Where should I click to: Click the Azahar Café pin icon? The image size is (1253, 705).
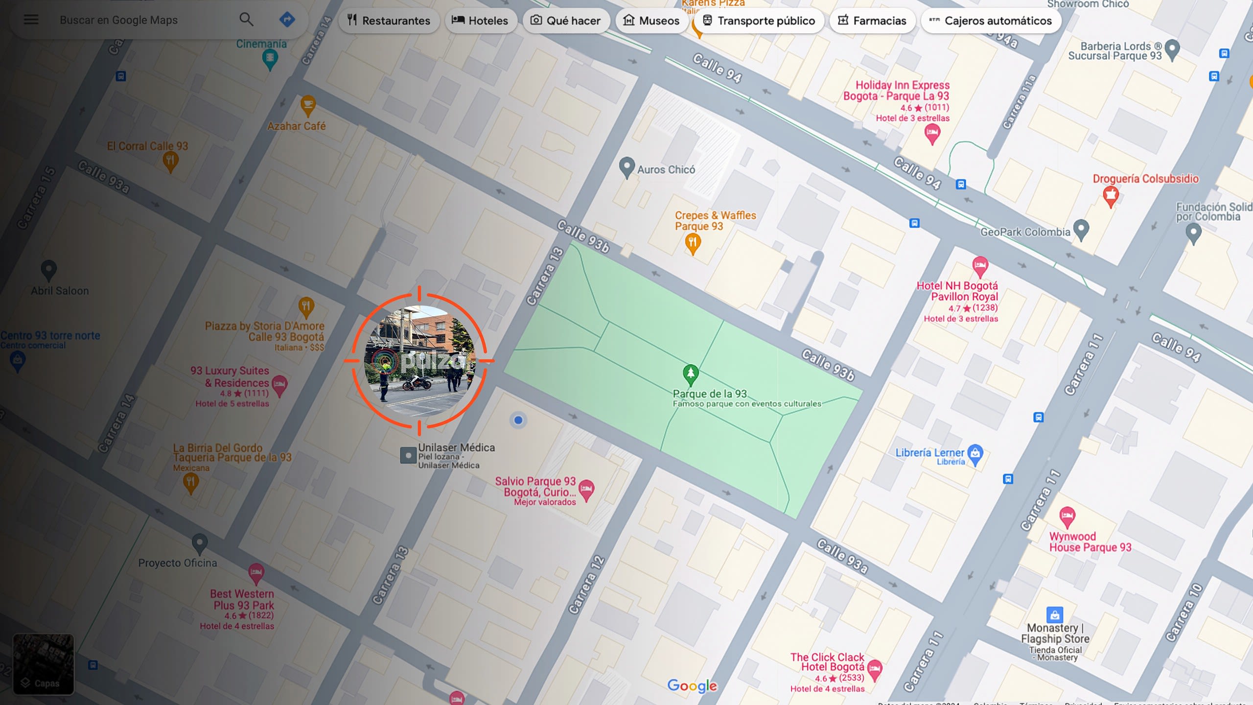[x=307, y=106]
